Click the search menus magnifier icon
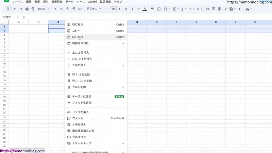Image resolution: width=272 pixels, height=153 pixels. tap(8, 9)
